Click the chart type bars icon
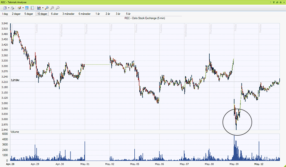Image resolution: width=286 pixels, height=167 pixels. pyautogui.click(x=39, y=8)
